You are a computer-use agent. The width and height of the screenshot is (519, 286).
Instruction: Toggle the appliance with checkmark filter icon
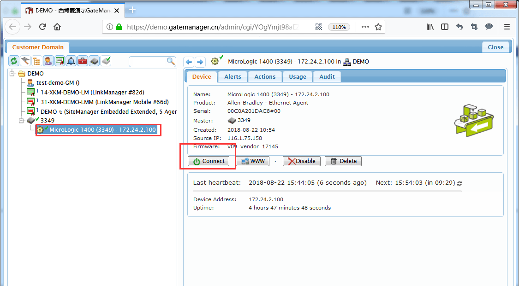[x=106, y=61]
